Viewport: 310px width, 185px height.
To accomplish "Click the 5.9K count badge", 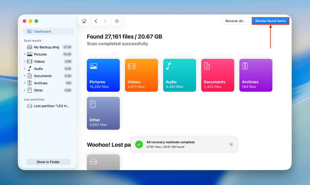I will 68,90.
